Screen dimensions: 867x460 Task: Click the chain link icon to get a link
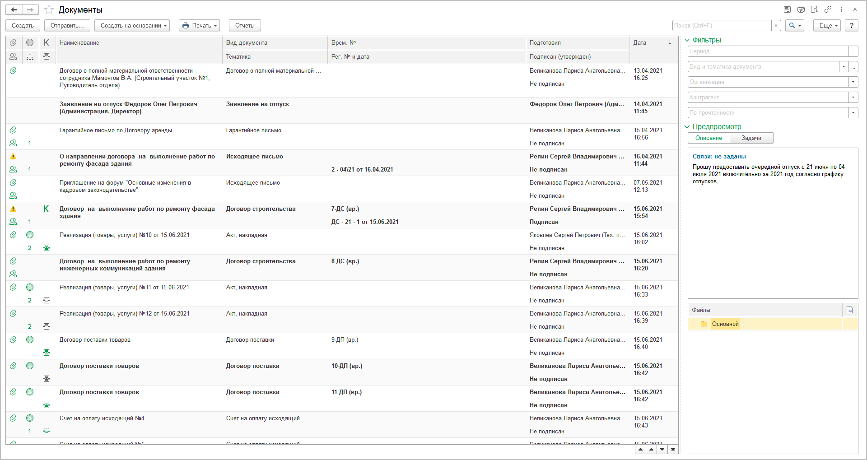pos(828,9)
